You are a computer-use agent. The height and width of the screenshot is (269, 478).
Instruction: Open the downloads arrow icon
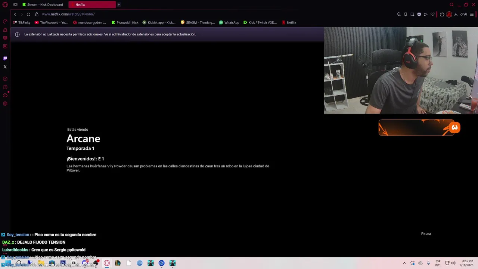tap(456, 14)
